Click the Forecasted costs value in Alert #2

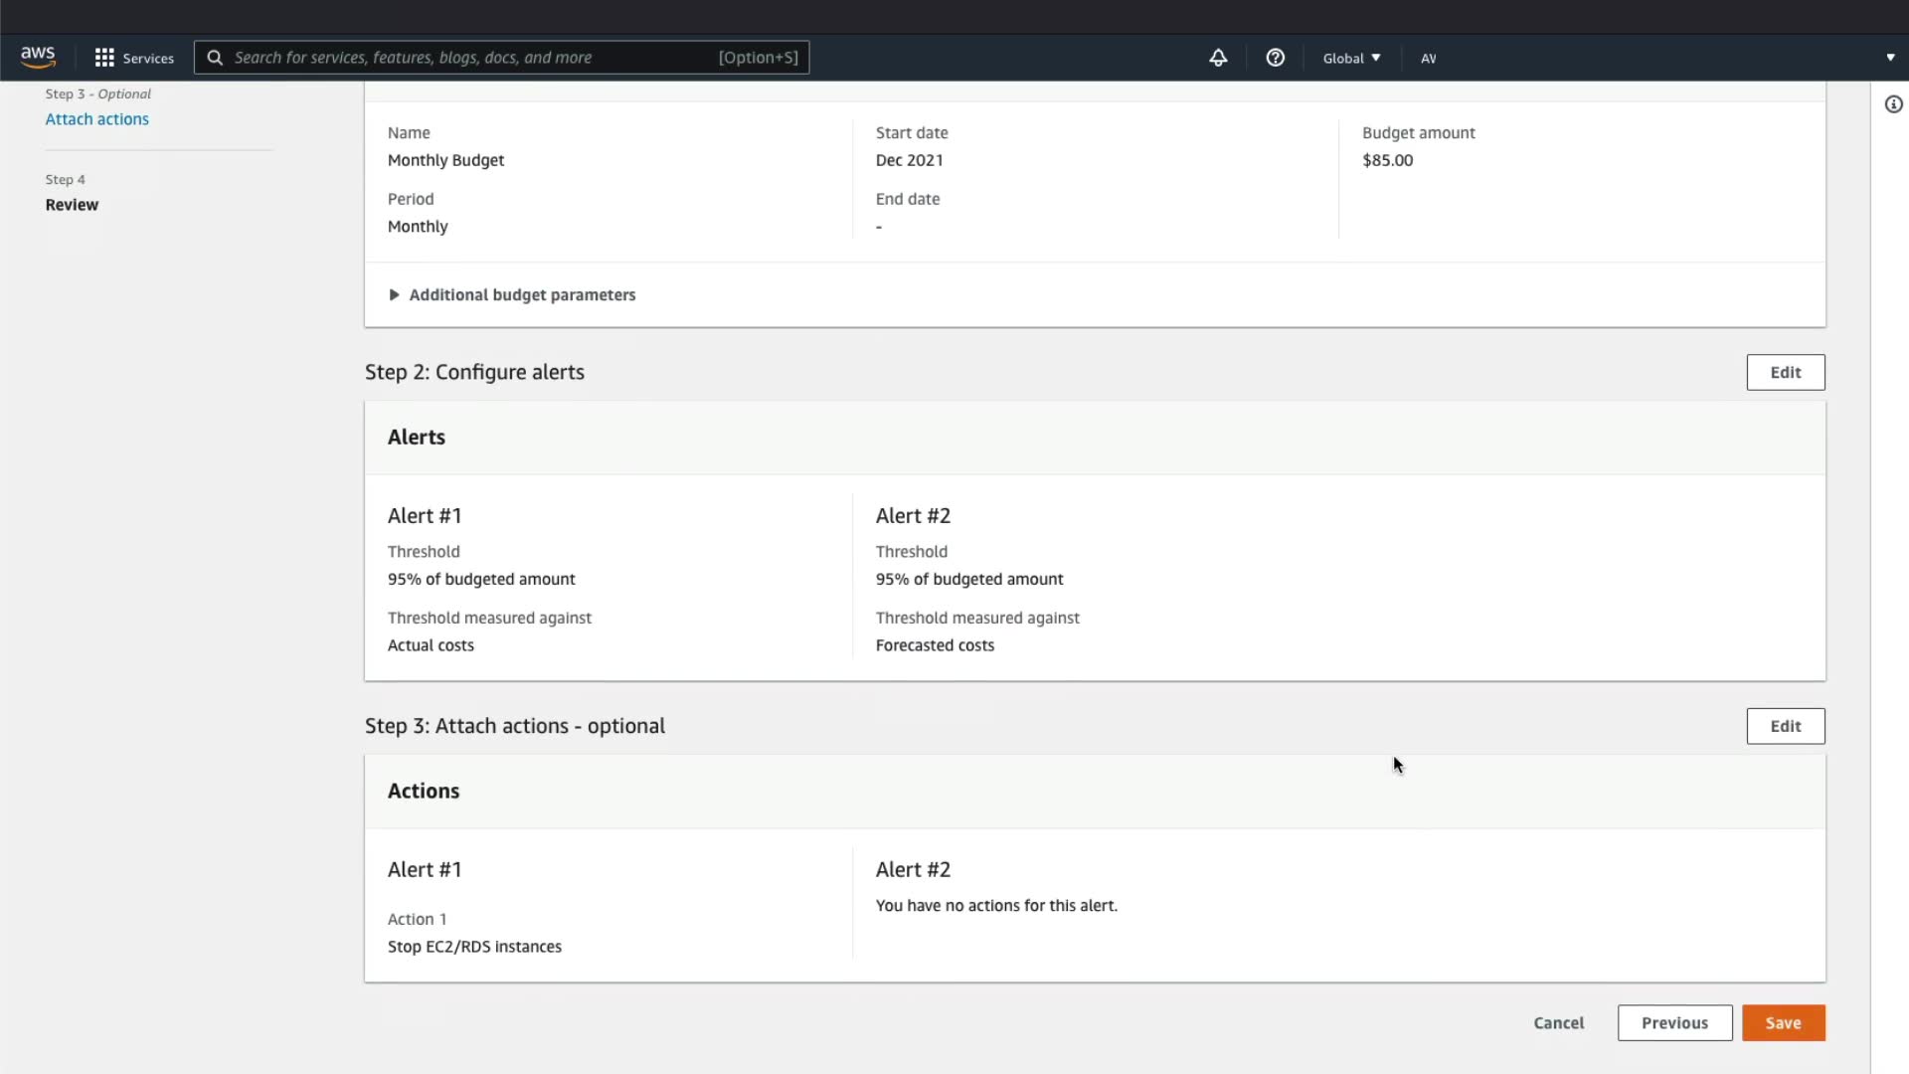(x=935, y=645)
